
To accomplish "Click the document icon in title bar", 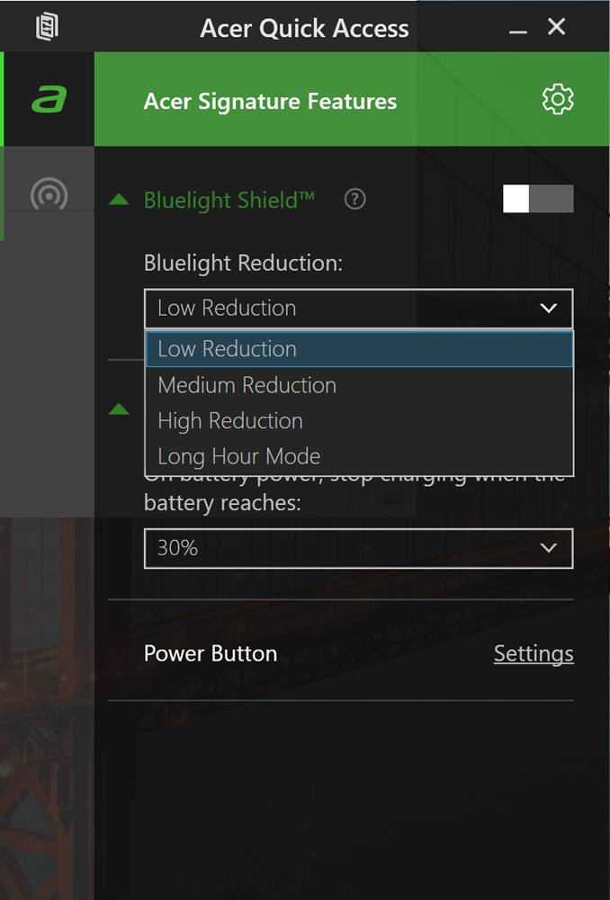I will click(x=47, y=27).
